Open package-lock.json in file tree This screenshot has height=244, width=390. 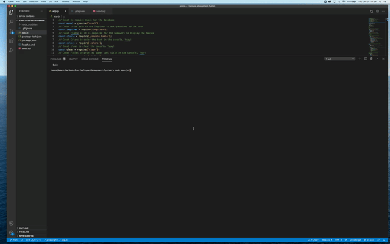(31, 37)
